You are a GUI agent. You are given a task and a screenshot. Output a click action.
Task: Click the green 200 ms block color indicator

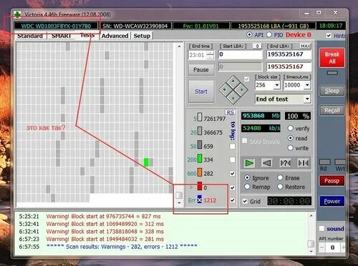coord(200,159)
